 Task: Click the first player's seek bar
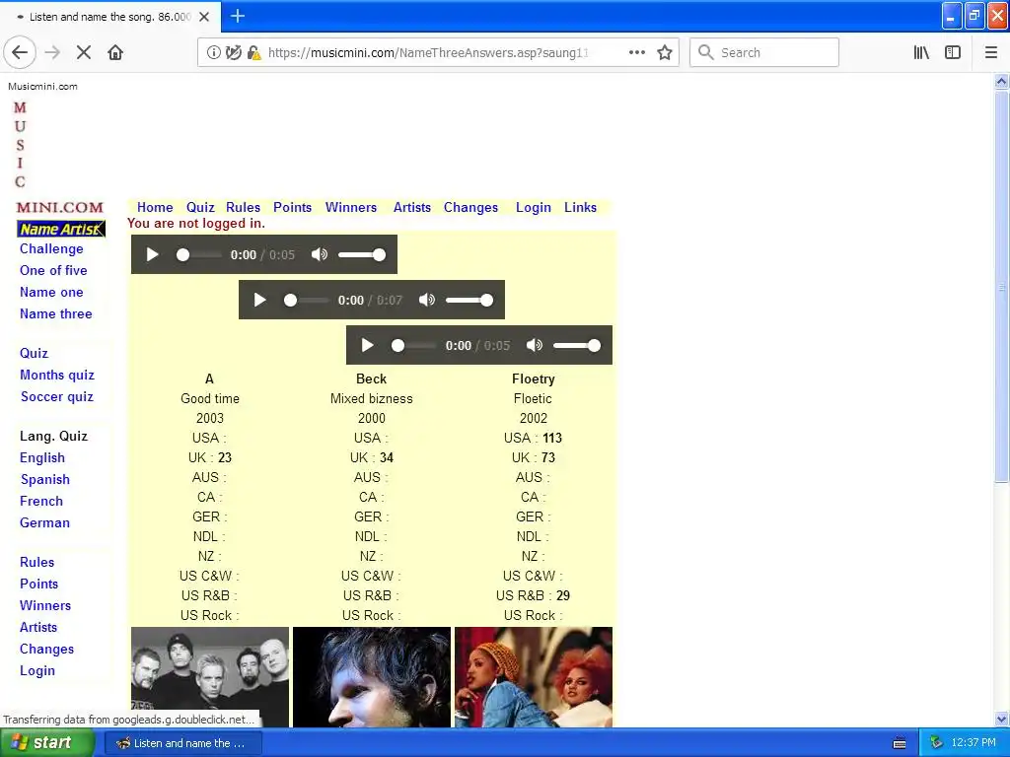(198, 255)
